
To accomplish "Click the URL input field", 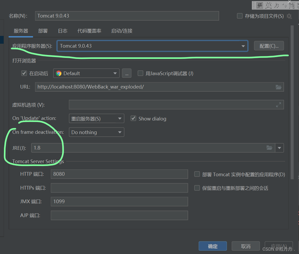I will click(159, 87).
